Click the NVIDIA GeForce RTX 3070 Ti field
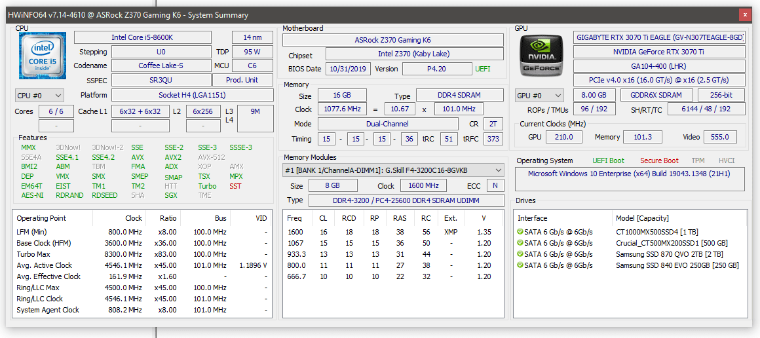This screenshot has height=338, width=760. click(x=659, y=51)
